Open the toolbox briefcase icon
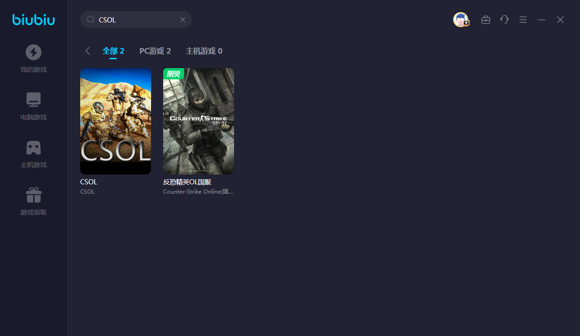Viewport: 580px width, 336px height. coord(486,20)
